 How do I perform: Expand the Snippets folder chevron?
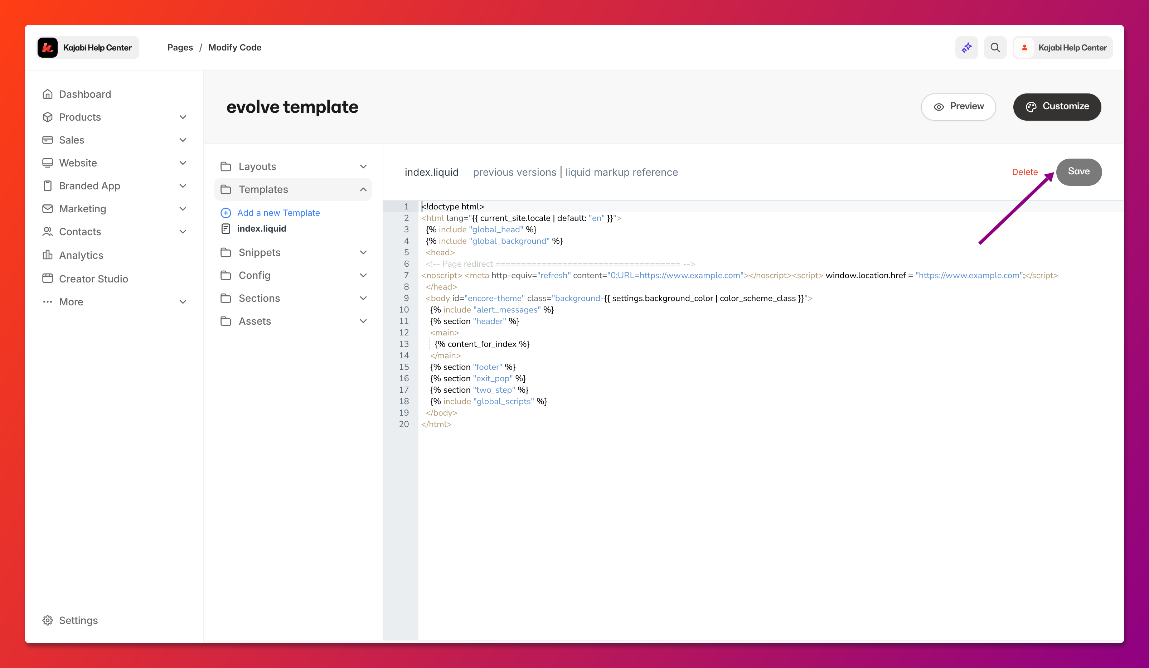pyautogui.click(x=363, y=252)
